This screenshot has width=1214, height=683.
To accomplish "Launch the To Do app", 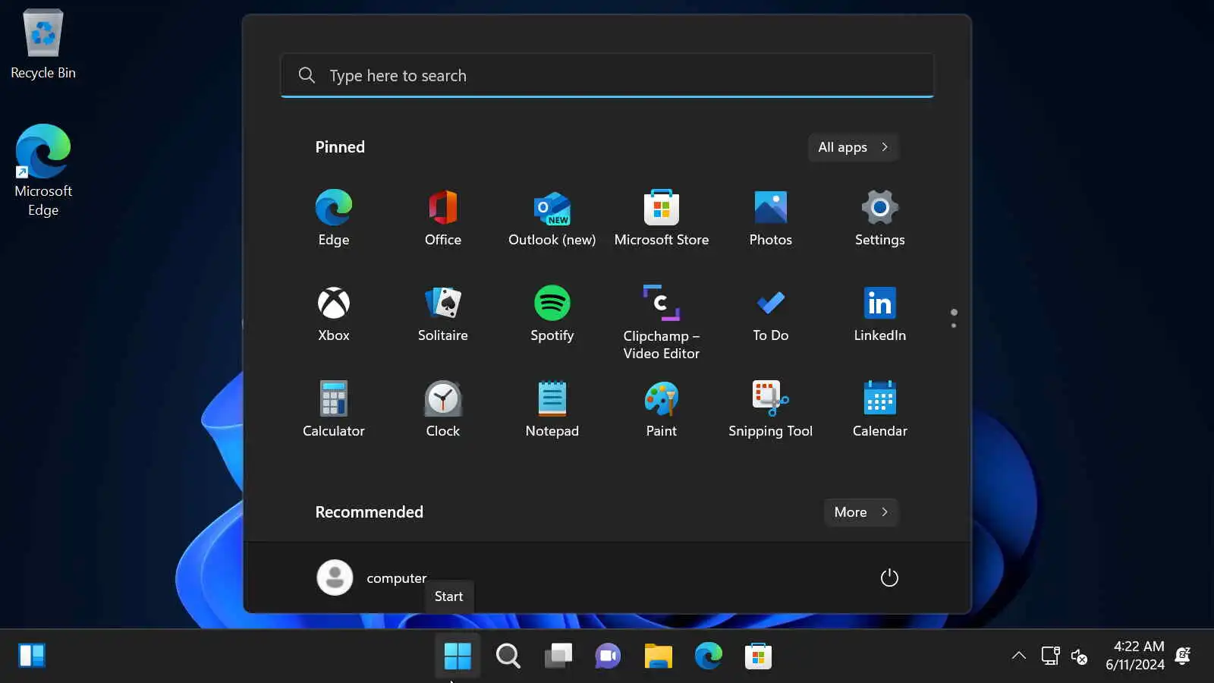I will pos(771,313).
